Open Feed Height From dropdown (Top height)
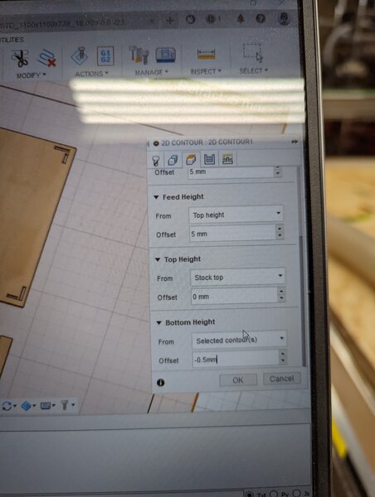This screenshot has width=375, height=497. click(236, 215)
